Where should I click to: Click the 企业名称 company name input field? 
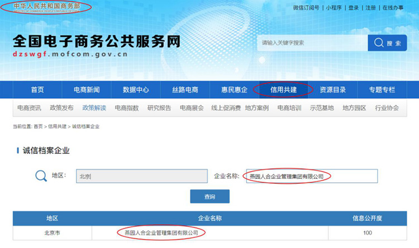click(312, 176)
